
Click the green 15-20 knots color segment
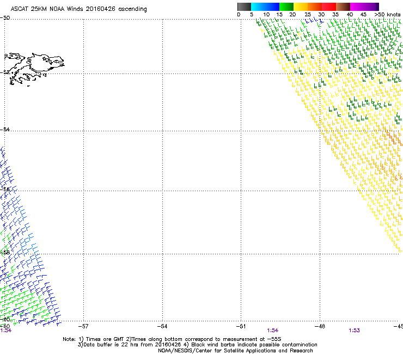[286, 7]
